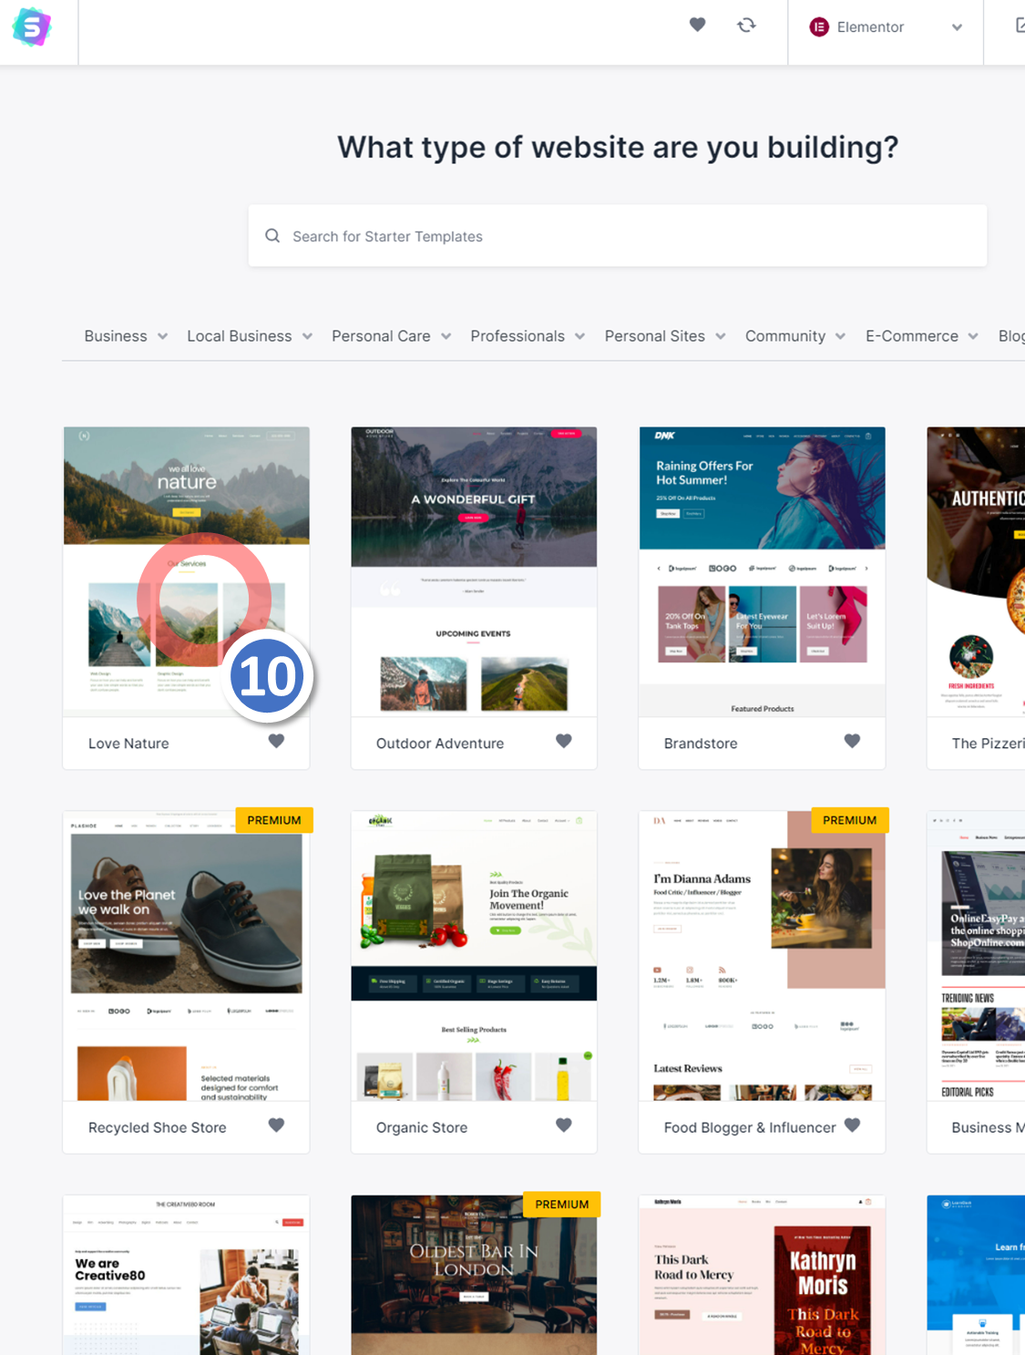Focus the Search for Starter Templates field

coord(617,236)
